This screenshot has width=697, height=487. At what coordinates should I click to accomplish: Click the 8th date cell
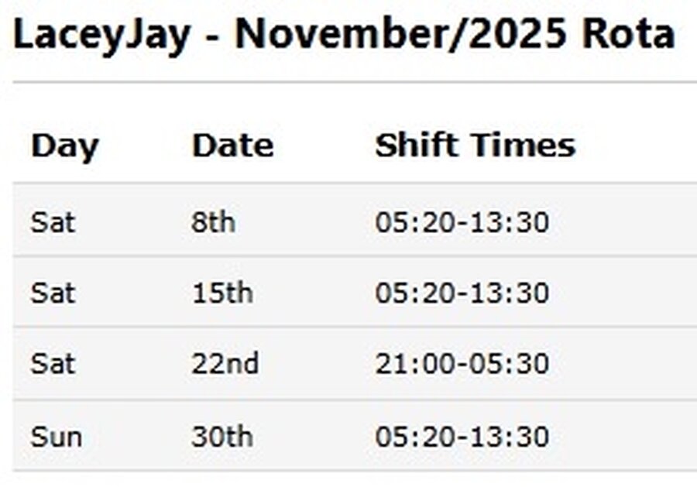213,223
